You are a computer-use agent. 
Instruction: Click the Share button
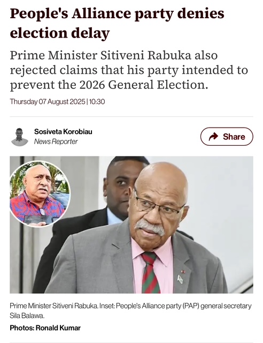pos(227,137)
